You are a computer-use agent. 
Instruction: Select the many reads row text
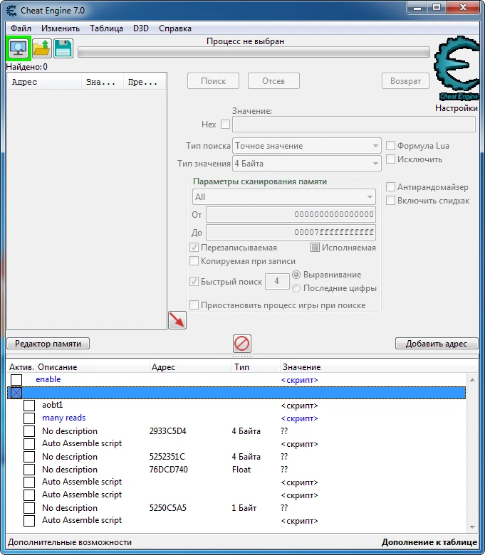(x=64, y=418)
